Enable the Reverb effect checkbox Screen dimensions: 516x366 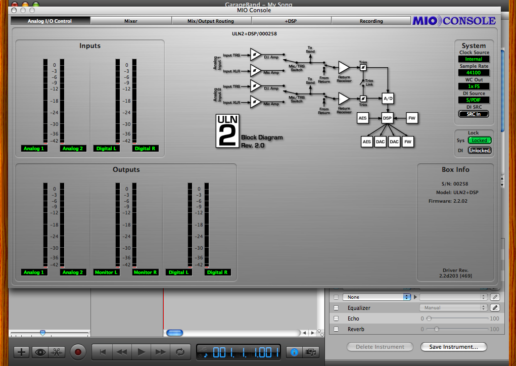[x=336, y=329]
